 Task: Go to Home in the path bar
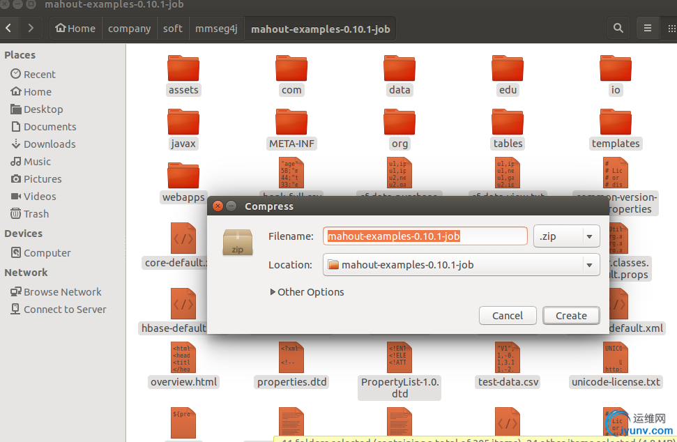click(75, 29)
